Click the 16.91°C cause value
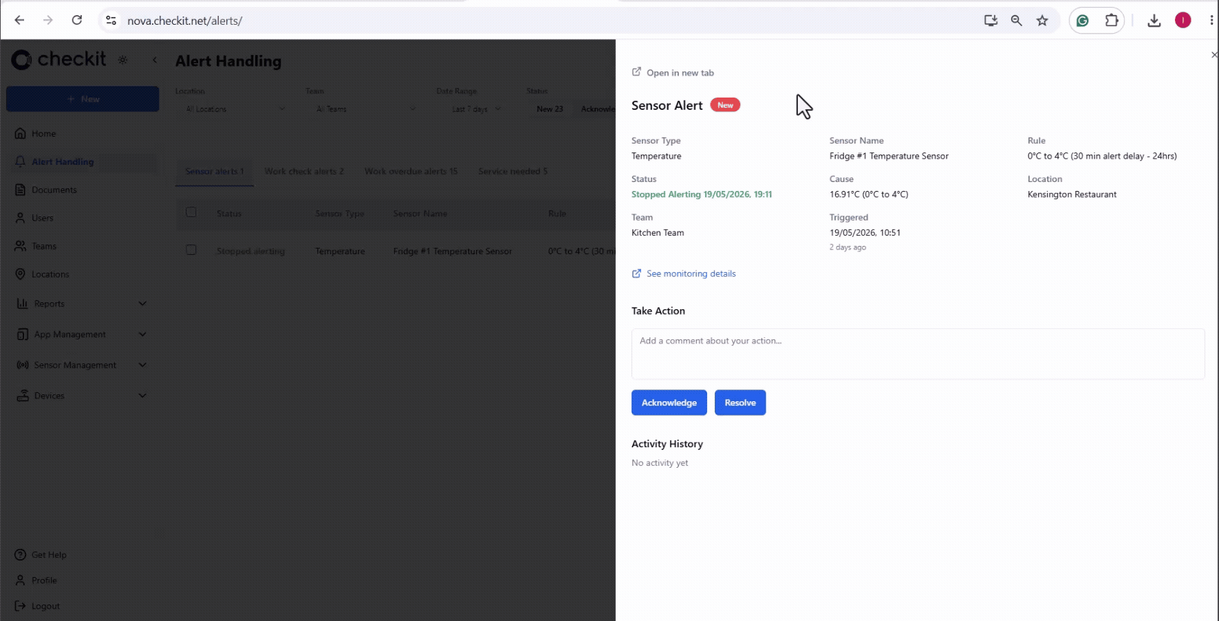This screenshot has height=621, width=1219. 869,194
